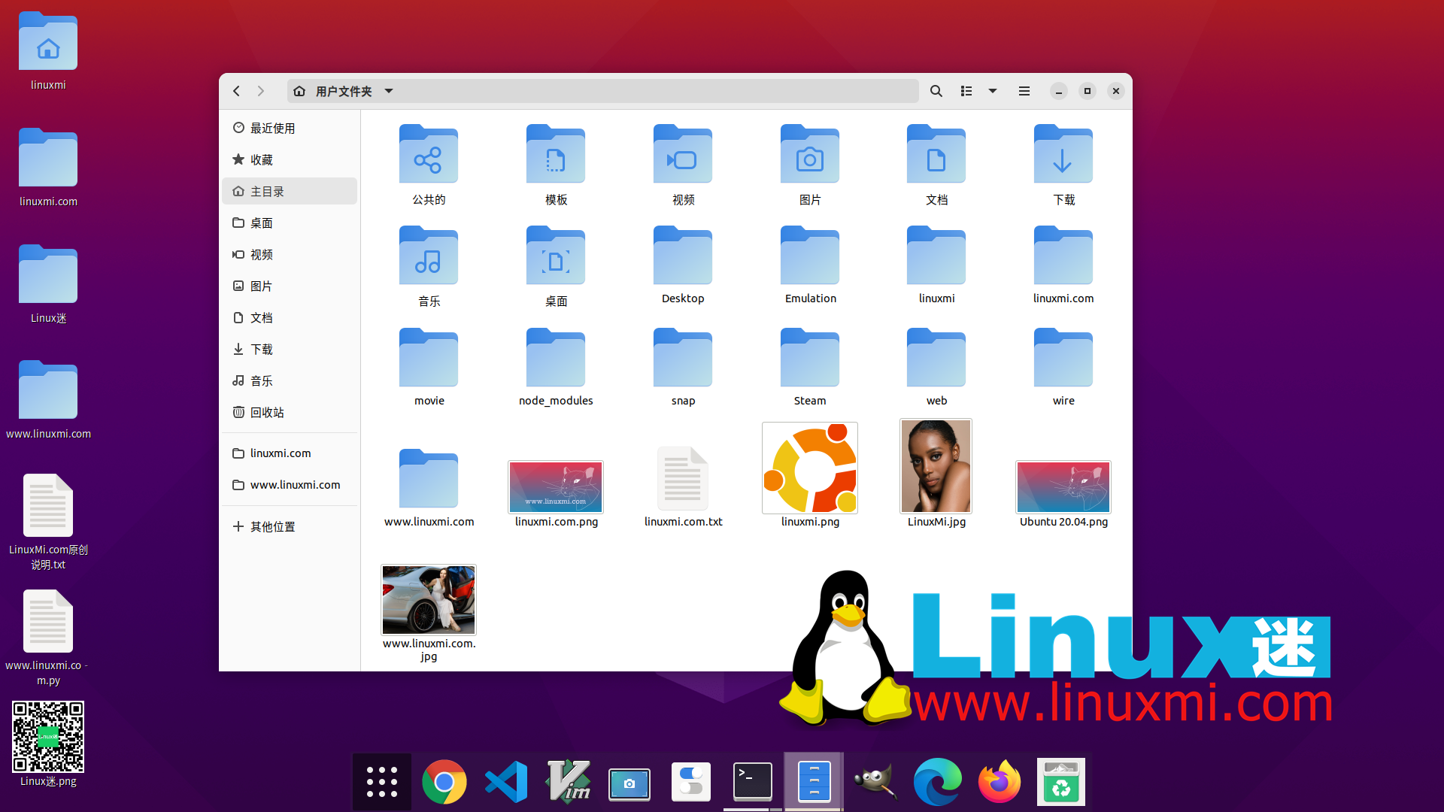Open the linuxmi home folder on desktop
The width and height of the screenshot is (1444, 812).
click(x=48, y=42)
